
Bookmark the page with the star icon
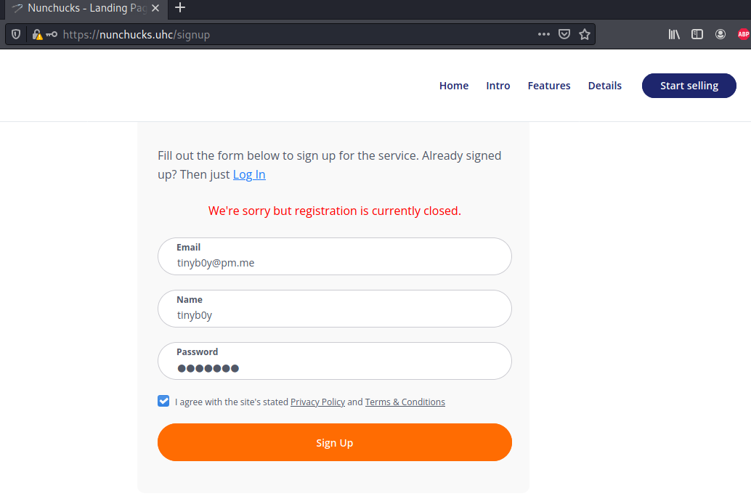click(585, 34)
